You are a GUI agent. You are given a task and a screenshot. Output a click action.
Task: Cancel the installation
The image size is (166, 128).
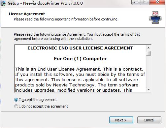[149, 120]
